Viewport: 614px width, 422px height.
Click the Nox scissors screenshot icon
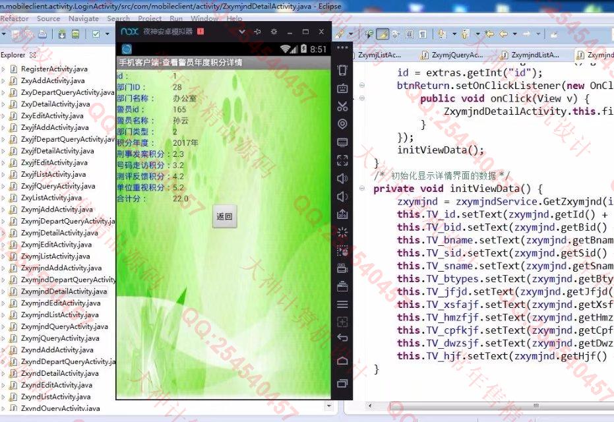(342, 106)
